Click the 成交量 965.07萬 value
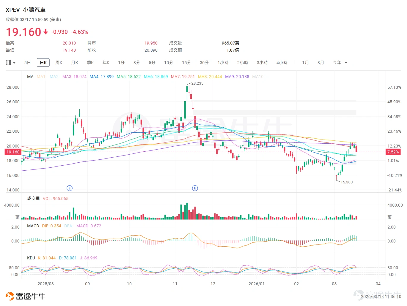Screen dimensions: 407x306 pyautogui.click(x=230, y=43)
